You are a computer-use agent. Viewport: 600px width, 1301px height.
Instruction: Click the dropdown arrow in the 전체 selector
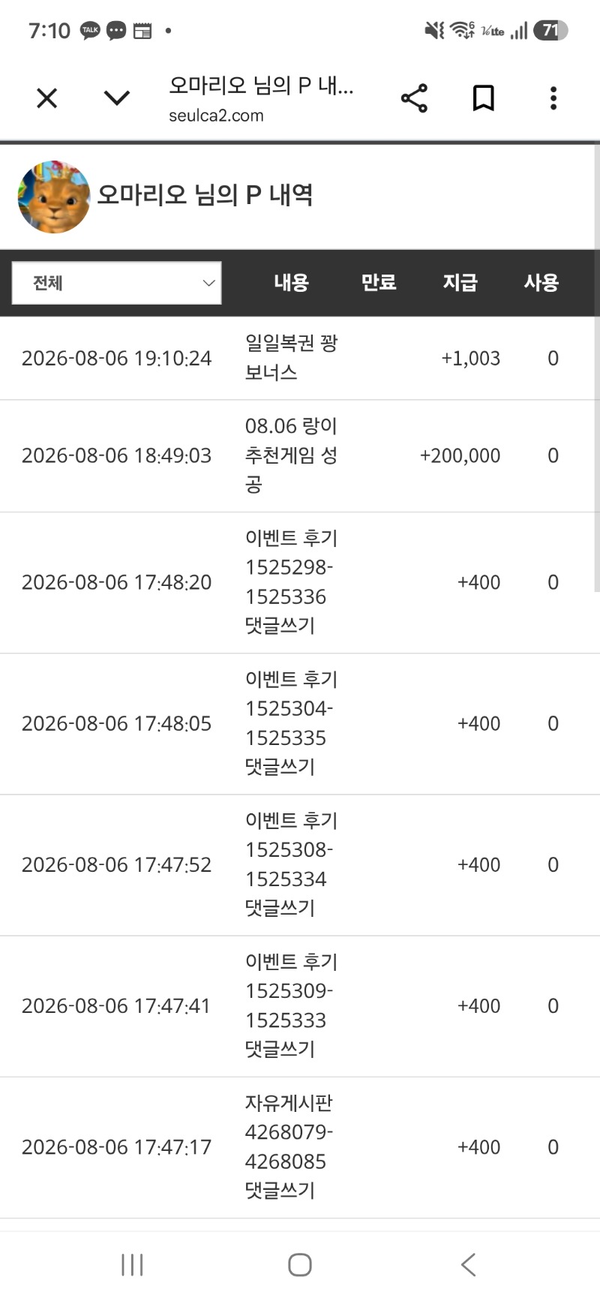208,283
